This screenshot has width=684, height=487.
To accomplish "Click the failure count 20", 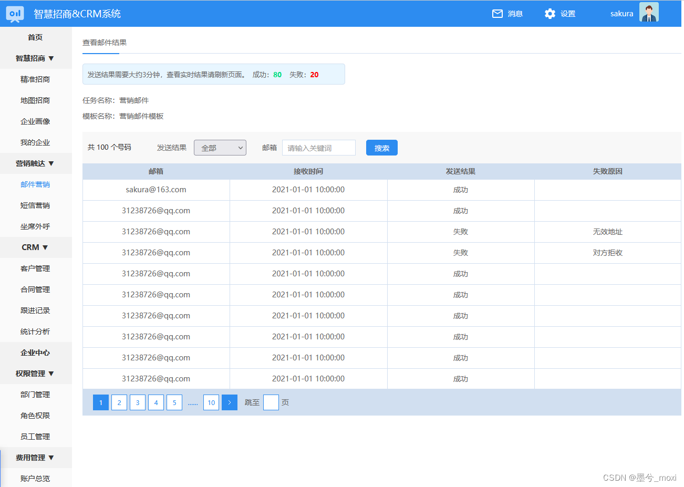I will pyautogui.click(x=314, y=75).
